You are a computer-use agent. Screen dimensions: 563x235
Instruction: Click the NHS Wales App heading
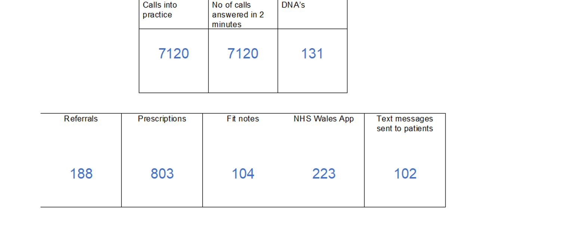tap(323, 119)
